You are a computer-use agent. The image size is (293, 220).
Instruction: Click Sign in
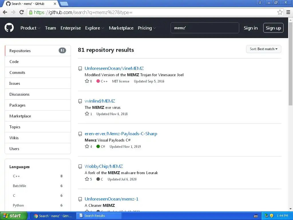tap(251, 28)
